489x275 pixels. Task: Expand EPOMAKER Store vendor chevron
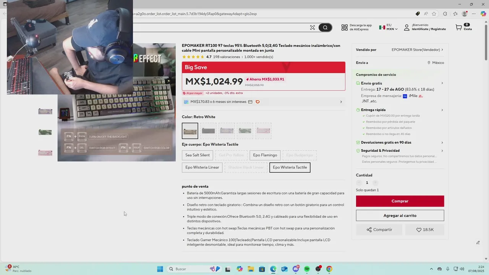[x=442, y=50]
